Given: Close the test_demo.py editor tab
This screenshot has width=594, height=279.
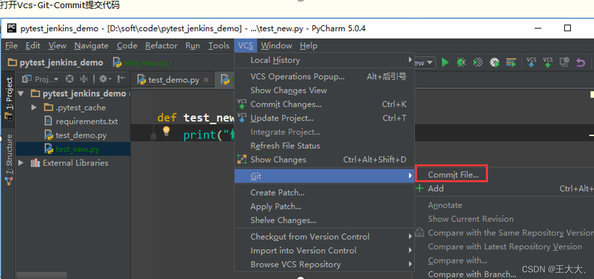Looking at the screenshot, I should [x=206, y=80].
